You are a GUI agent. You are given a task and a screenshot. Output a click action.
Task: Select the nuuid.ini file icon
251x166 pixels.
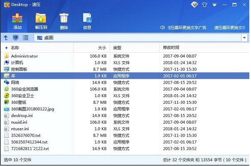(6, 122)
